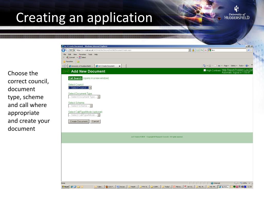
Task: Open a new blank browser tab
Action: click(124, 66)
